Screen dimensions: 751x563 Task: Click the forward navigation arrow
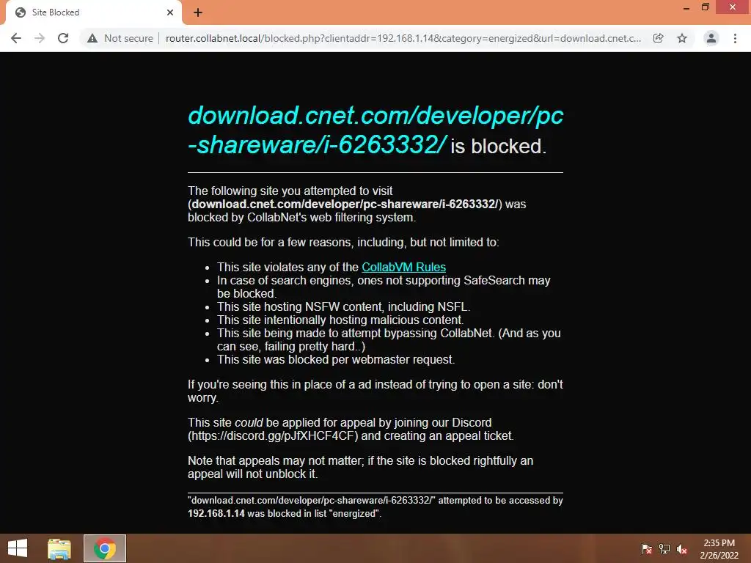click(x=40, y=38)
